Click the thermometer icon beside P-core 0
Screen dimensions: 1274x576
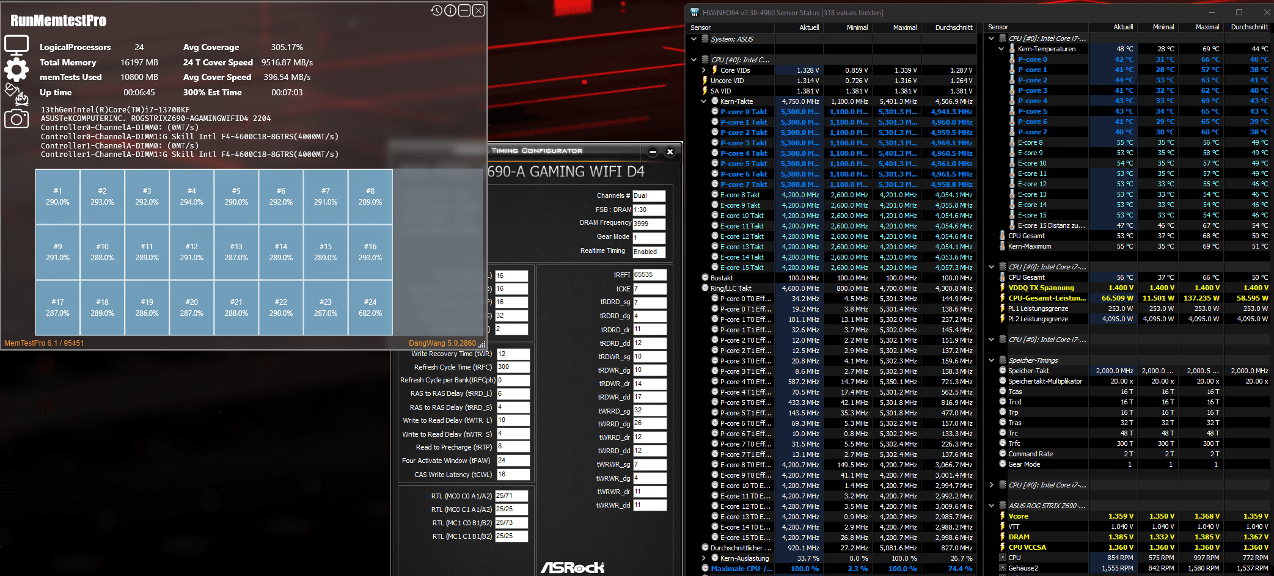coord(1012,59)
